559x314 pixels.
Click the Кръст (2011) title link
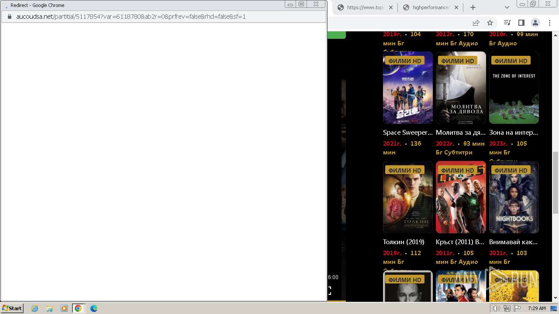click(x=460, y=242)
